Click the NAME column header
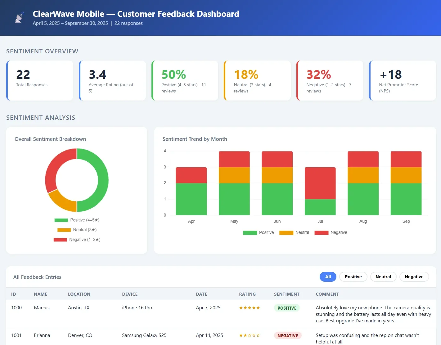441x345 pixels. pos(41,294)
